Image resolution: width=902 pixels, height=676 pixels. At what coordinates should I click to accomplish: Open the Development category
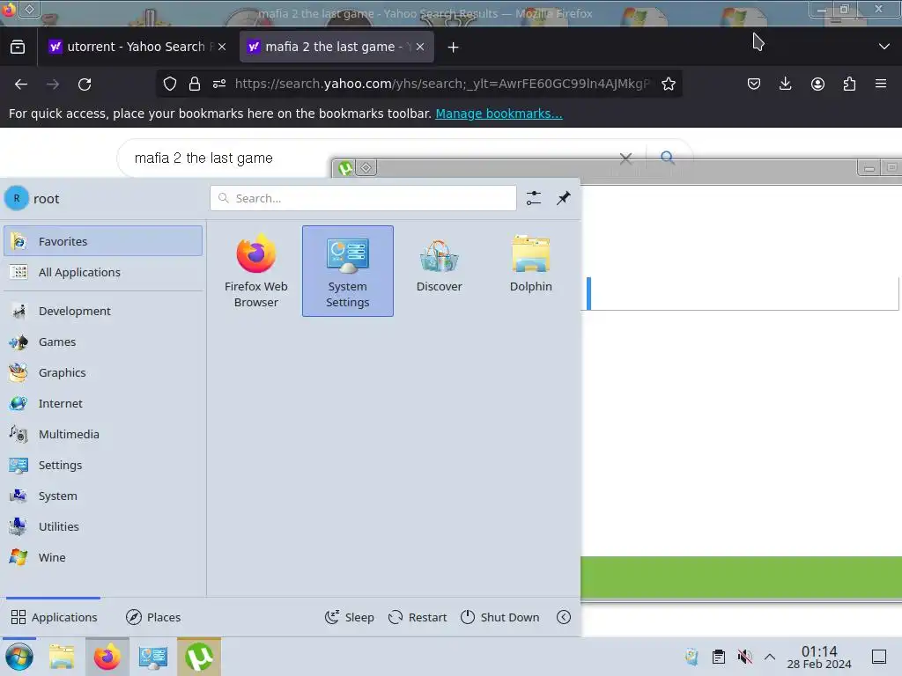point(103,311)
